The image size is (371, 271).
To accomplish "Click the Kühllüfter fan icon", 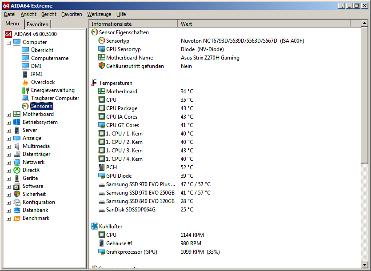I will 94,226.
